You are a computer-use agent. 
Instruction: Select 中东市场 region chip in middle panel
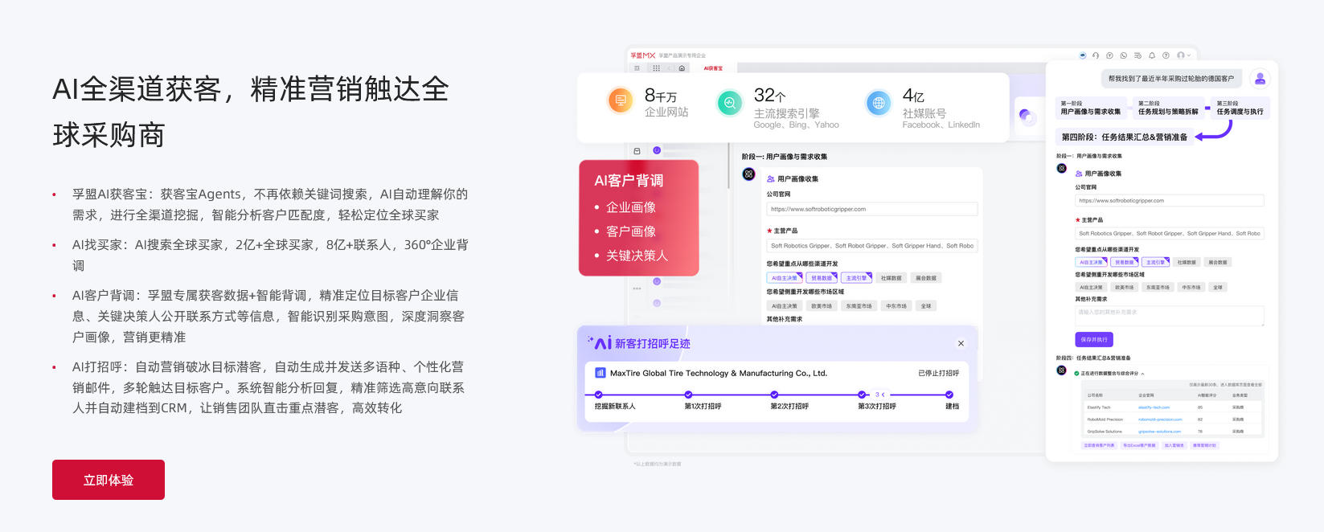[x=896, y=306]
